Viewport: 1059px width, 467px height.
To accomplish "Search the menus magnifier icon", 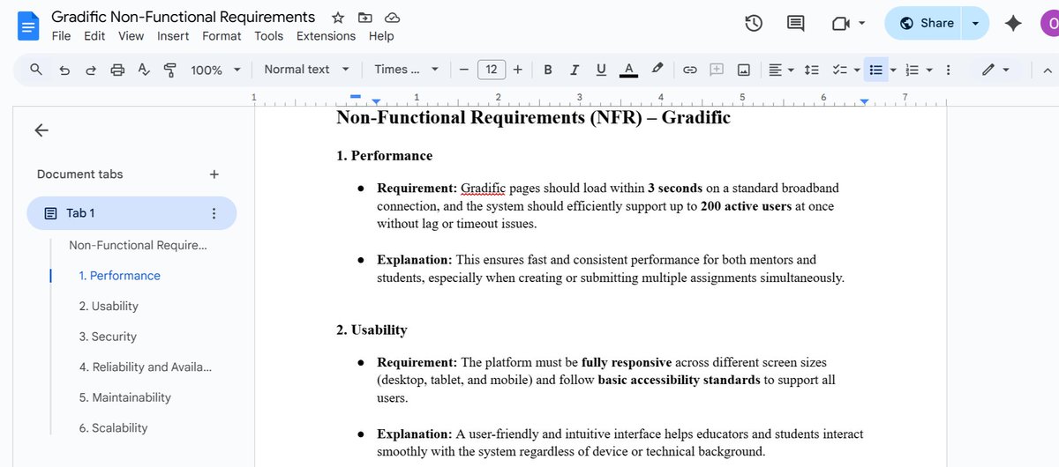I will 36,70.
